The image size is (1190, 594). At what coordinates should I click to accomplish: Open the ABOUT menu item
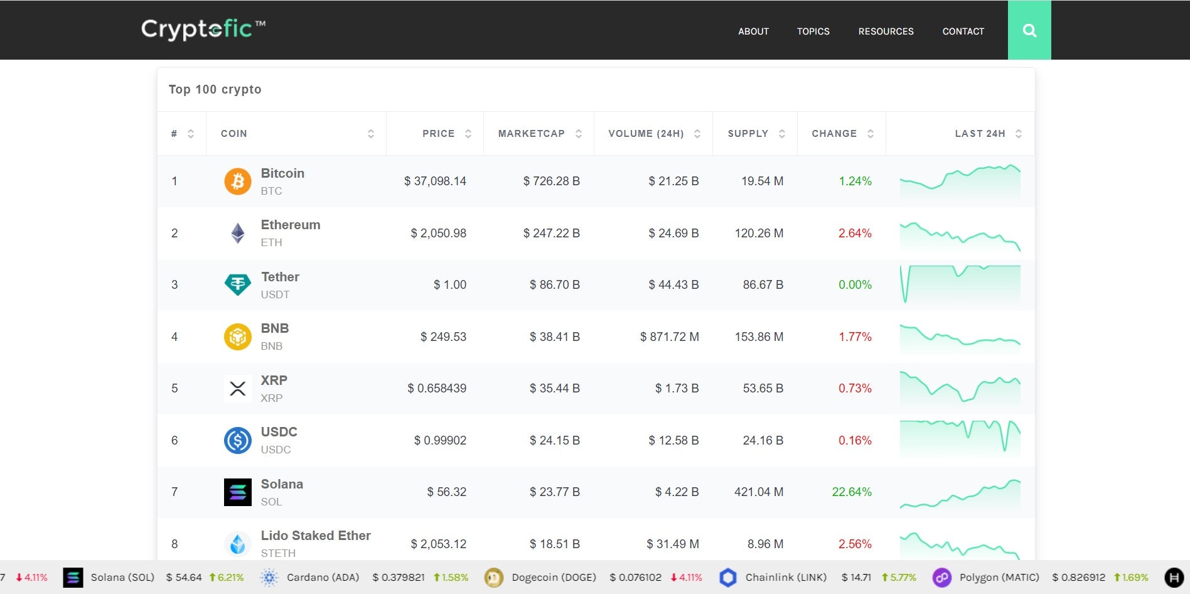[x=753, y=31]
